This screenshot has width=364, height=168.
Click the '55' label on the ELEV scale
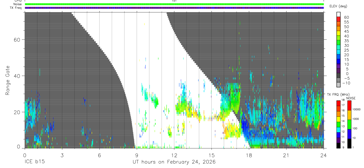346,22
